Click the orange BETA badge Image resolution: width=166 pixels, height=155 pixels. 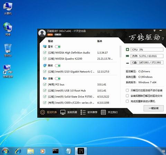click(50, 34)
